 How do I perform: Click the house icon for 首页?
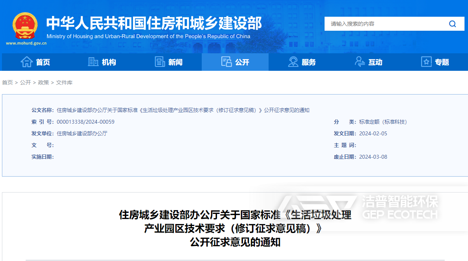[x=26, y=62]
